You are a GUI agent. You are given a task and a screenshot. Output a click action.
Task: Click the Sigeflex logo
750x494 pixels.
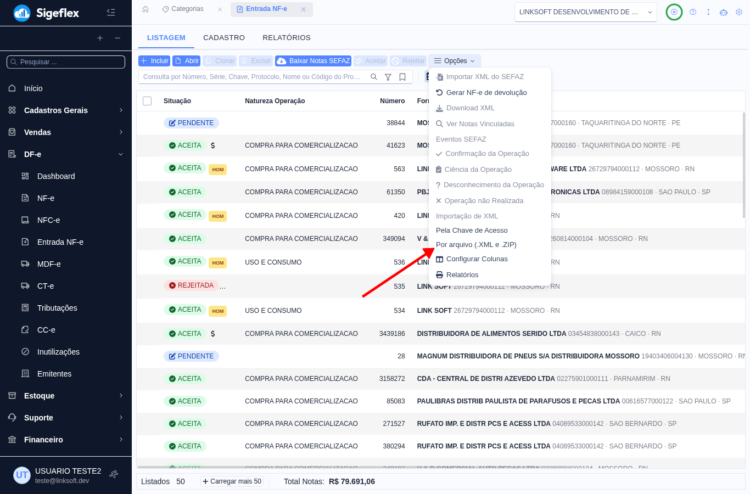pos(46,13)
